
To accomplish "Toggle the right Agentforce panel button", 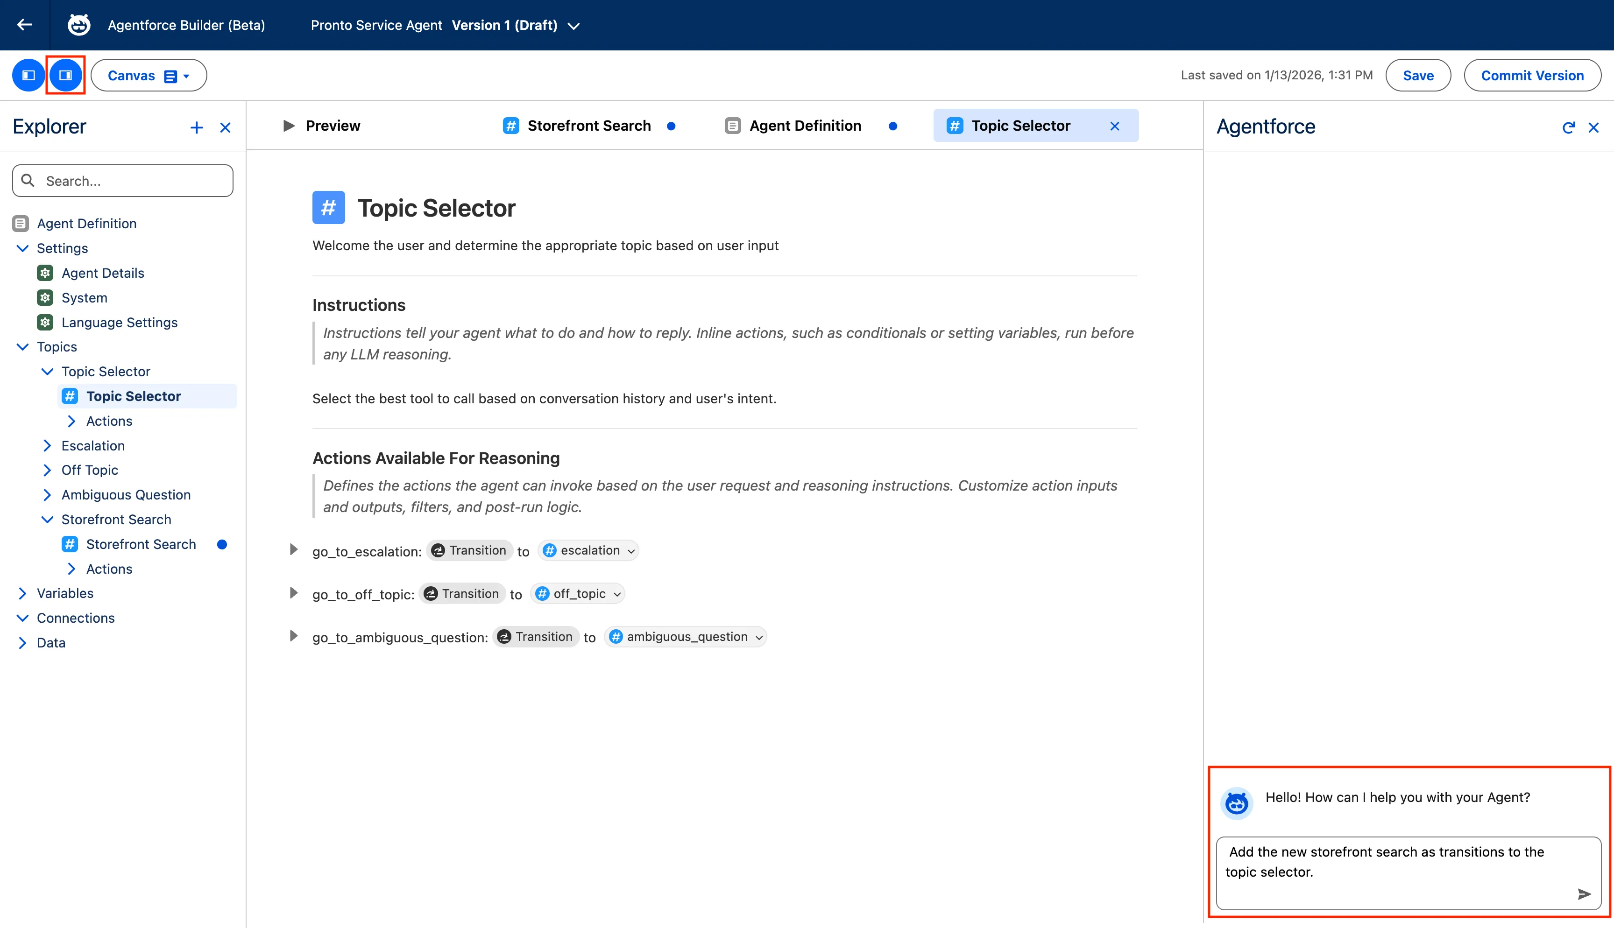I will [66, 75].
